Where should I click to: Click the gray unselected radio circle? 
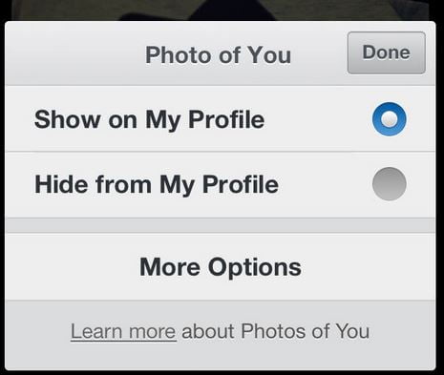tap(389, 184)
